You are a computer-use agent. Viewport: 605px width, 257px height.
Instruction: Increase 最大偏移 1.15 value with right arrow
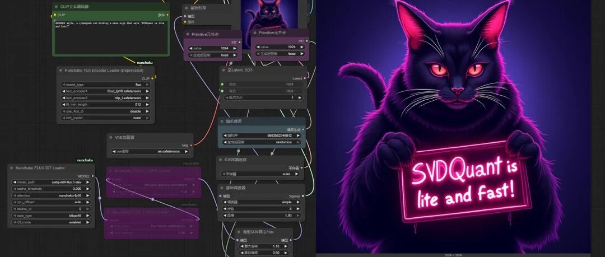click(x=286, y=246)
